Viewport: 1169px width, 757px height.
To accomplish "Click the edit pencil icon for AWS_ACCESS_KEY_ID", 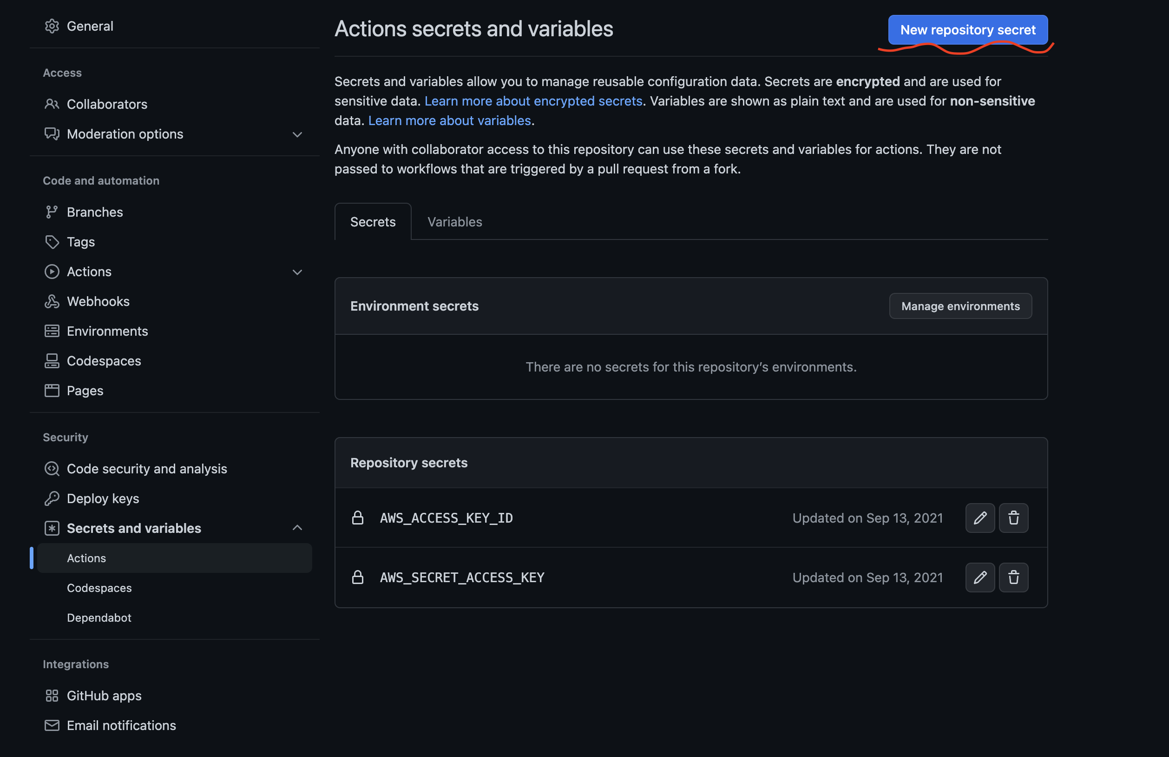I will click(x=980, y=518).
